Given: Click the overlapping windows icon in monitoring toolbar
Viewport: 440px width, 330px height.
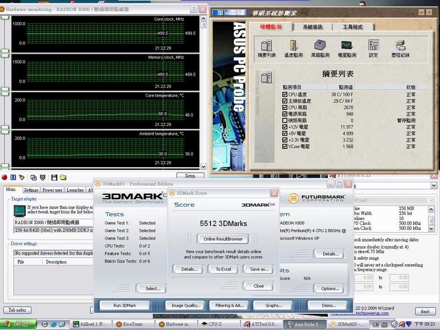Looking at the screenshot, I should tap(34, 177).
